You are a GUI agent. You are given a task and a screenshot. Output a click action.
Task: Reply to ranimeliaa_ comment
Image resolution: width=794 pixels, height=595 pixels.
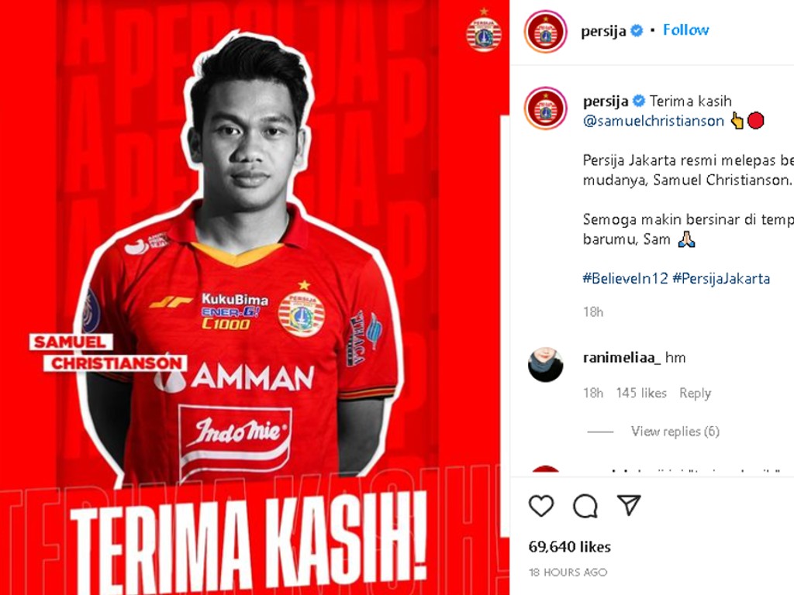click(x=696, y=393)
